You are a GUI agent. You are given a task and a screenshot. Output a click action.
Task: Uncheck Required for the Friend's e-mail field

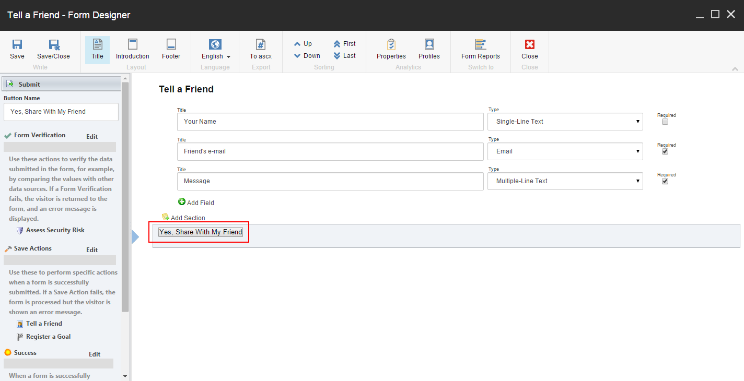point(665,151)
